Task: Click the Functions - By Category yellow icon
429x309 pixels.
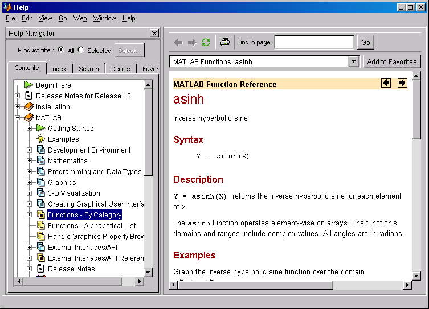Action: pos(41,215)
